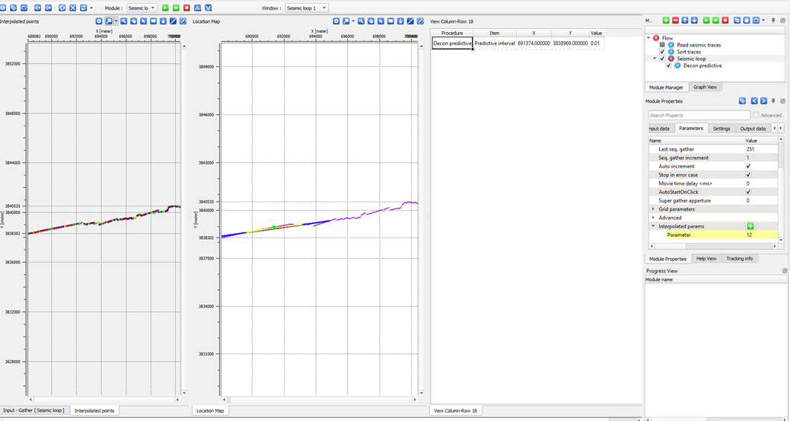Click the Help View tab
Viewport: 790px width, 421px height.
click(706, 259)
